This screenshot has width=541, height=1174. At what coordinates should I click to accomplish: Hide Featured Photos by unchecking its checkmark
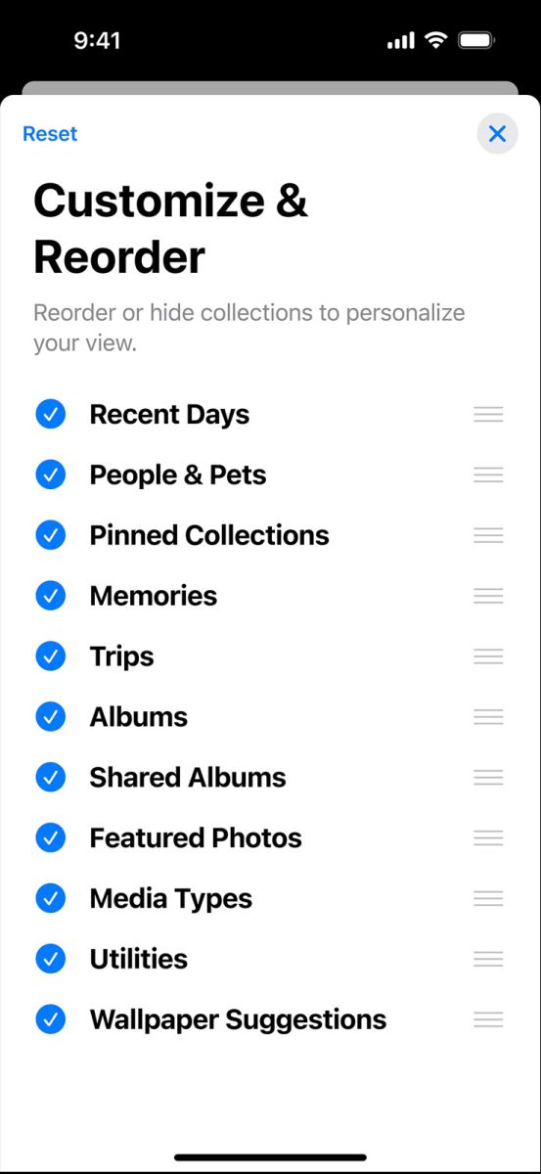point(50,837)
